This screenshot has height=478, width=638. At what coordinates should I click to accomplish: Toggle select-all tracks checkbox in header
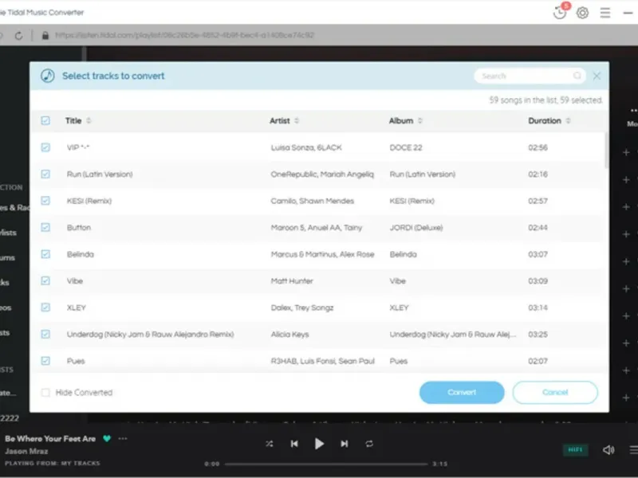[45, 121]
